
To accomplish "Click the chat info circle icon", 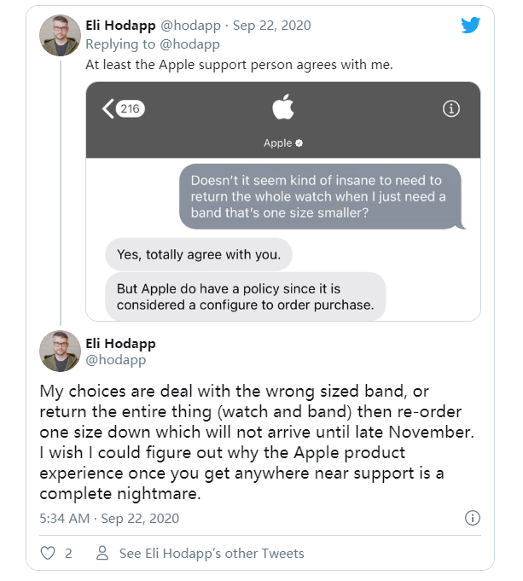I will (x=452, y=108).
